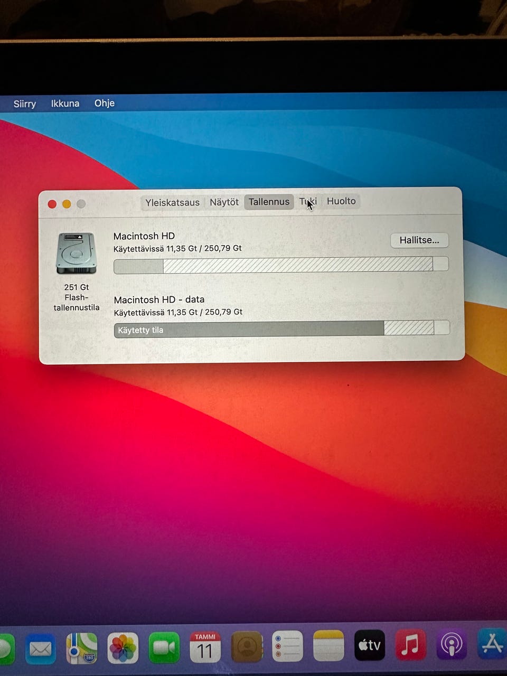This screenshot has height=676, width=507.
Task: Minimize the window with yellow button
Action: click(x=67, y=204)
